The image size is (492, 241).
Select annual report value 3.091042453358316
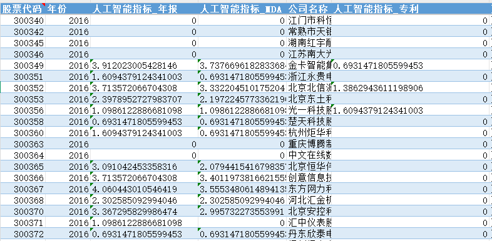click(x=145, y=167)
